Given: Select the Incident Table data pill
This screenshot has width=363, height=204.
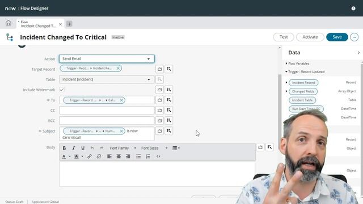Looking at the screenshot, I should pos(302,100).
